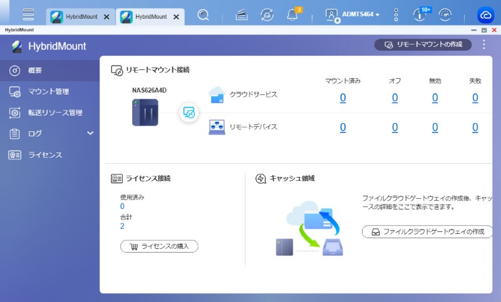This screenshot has height=302, width=501.
Task: Open the top bar vertical dots menu
Action: coord(396,15)
